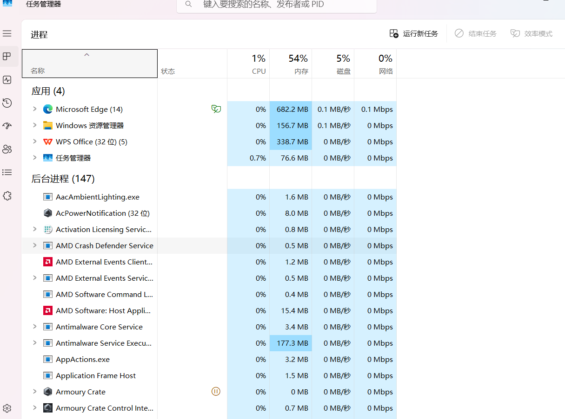Viewport: 565px width, 419px height.
Task: Select the AppActions.exe row
Action: click(x=209, y=359)
